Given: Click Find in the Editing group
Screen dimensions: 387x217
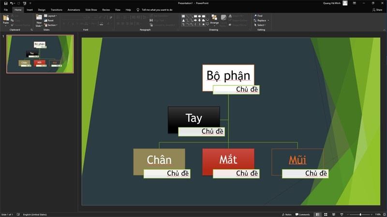Looking at the screenshot, I should [260, 16].
